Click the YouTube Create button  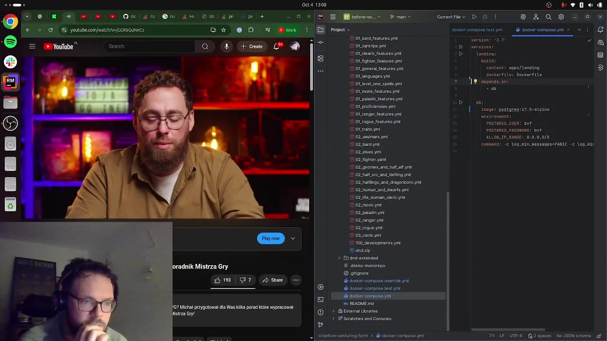(x=251, y=46)
